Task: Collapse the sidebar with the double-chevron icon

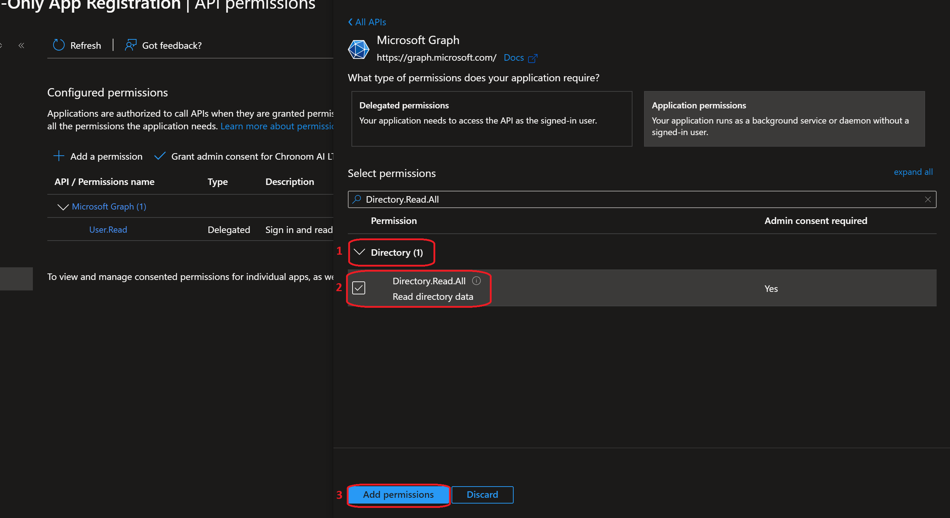Action: (21, 46)
